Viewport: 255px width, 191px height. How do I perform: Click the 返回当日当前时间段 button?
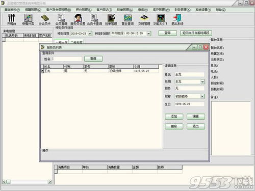(x=196, y=33)
